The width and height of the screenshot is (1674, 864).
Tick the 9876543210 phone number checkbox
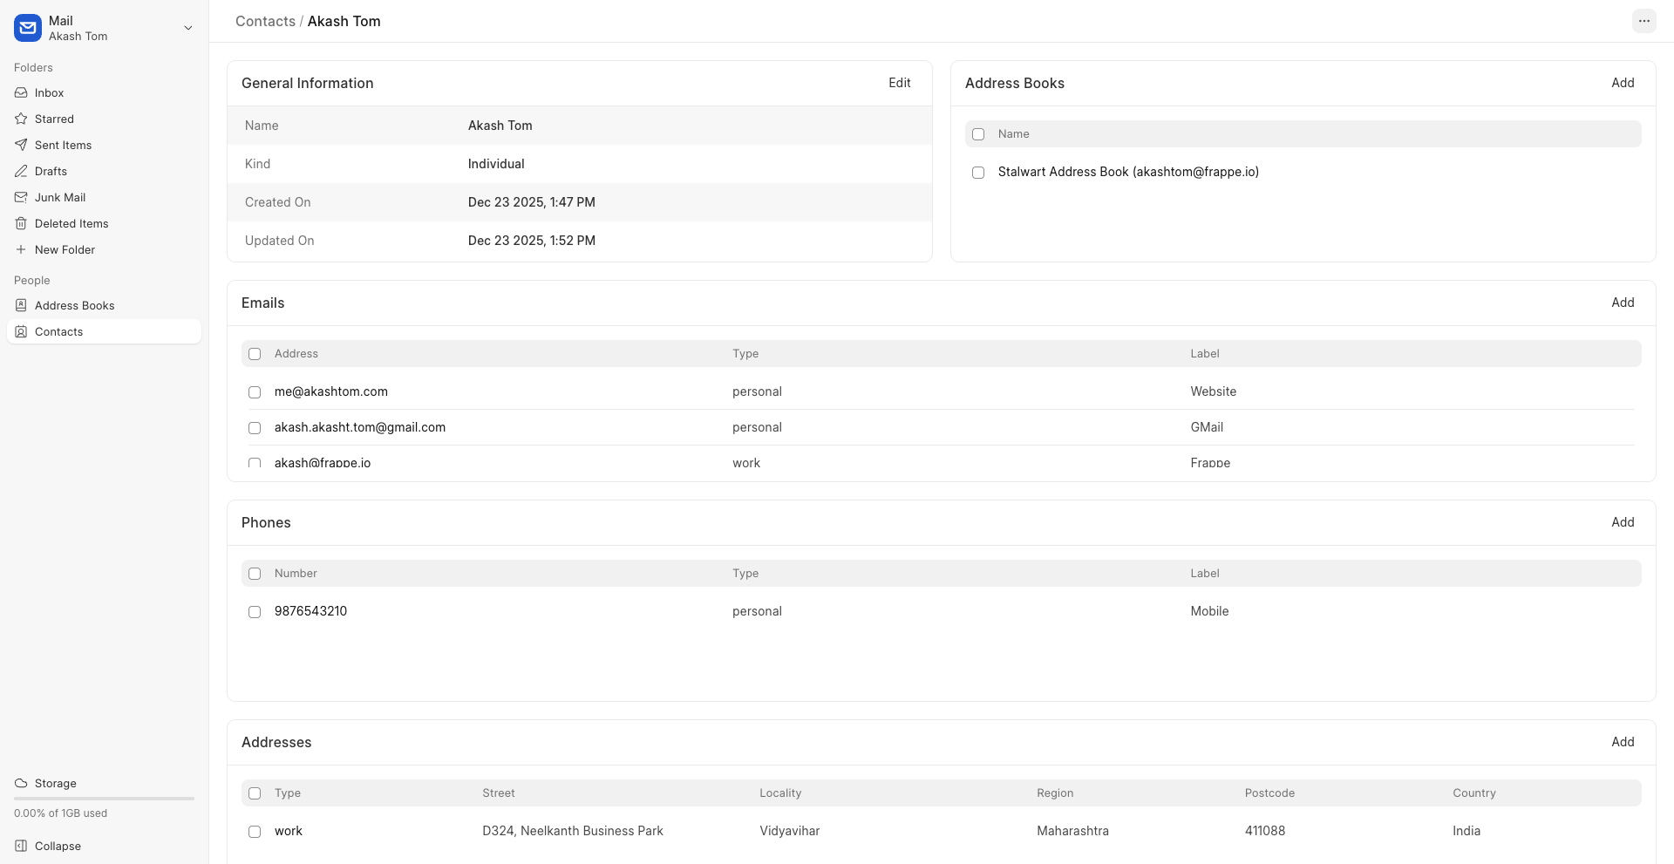coord(255,612)
